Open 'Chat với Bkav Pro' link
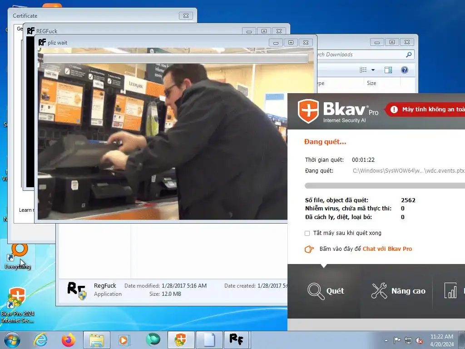Viewport: 465px width, 349px height. coord(387,249)
